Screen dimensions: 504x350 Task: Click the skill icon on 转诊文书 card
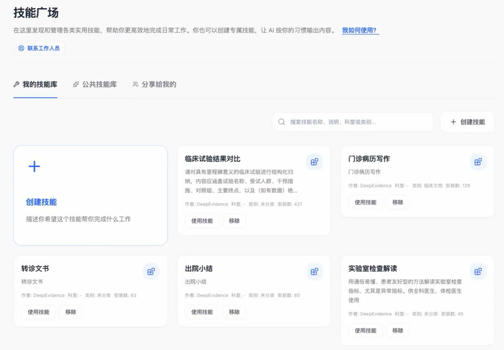(x=151, y=272)
